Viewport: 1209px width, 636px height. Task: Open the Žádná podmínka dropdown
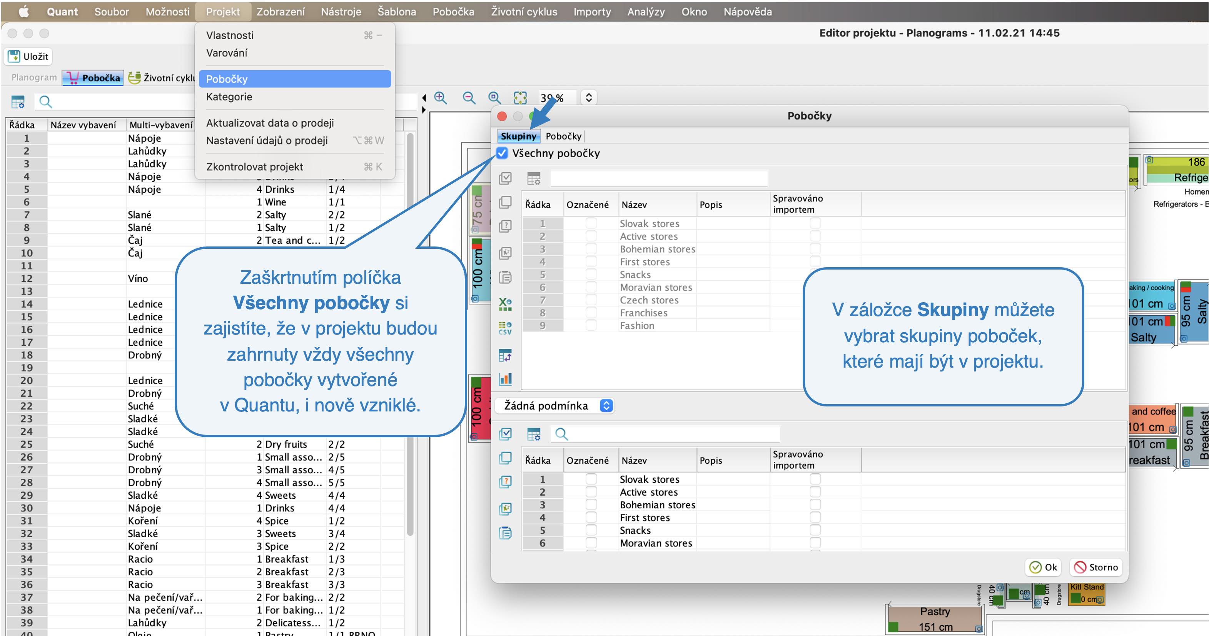pos(555,405)
